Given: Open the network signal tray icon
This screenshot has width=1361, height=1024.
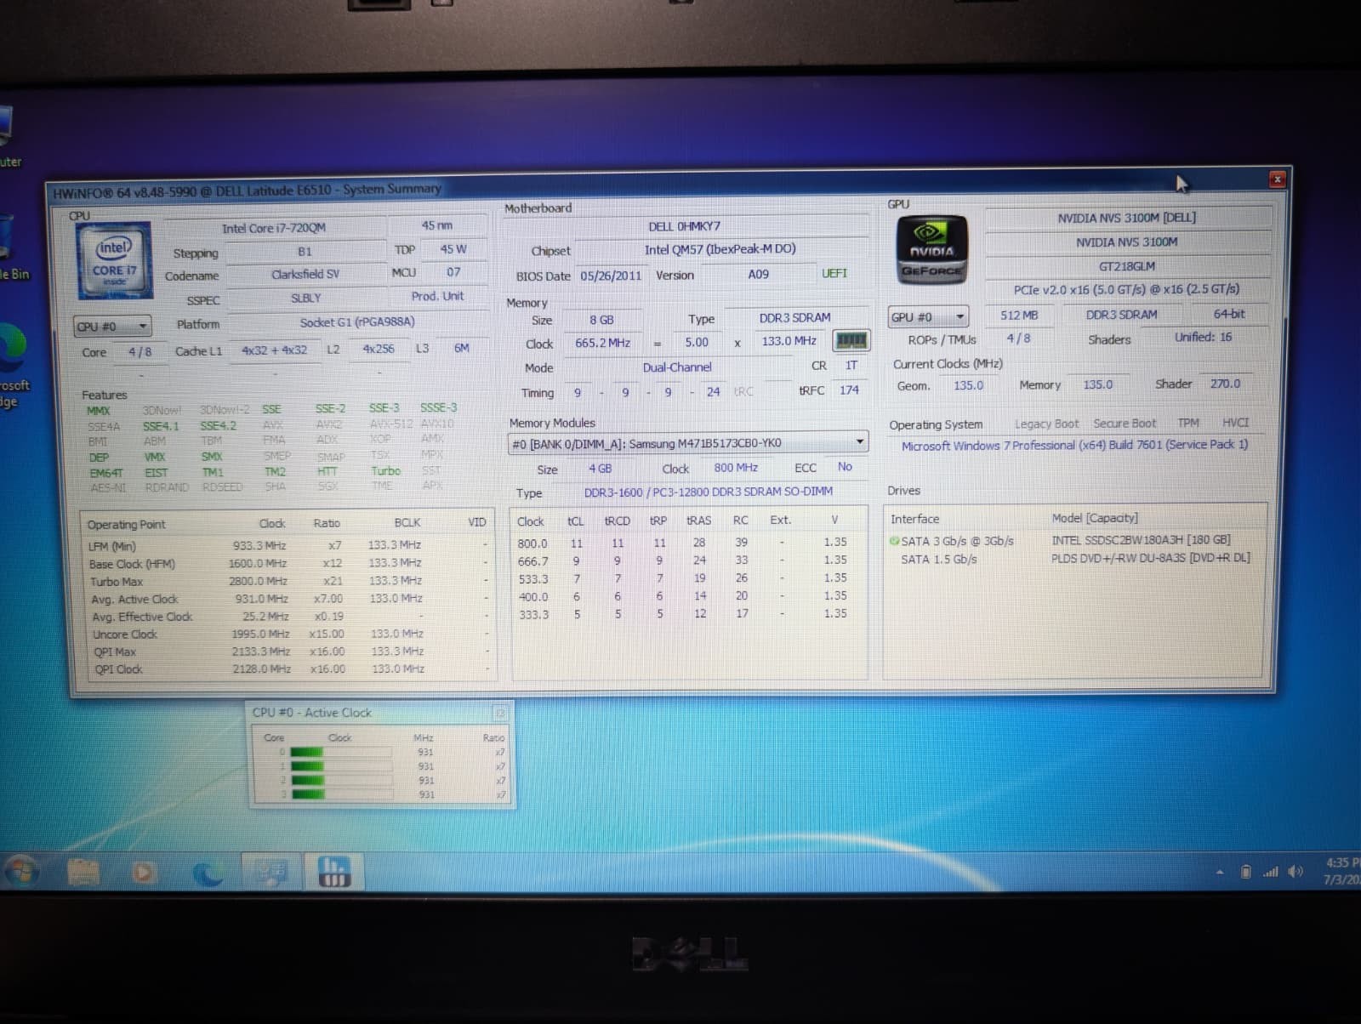Looking at the screenshot, I should 1271,872.
